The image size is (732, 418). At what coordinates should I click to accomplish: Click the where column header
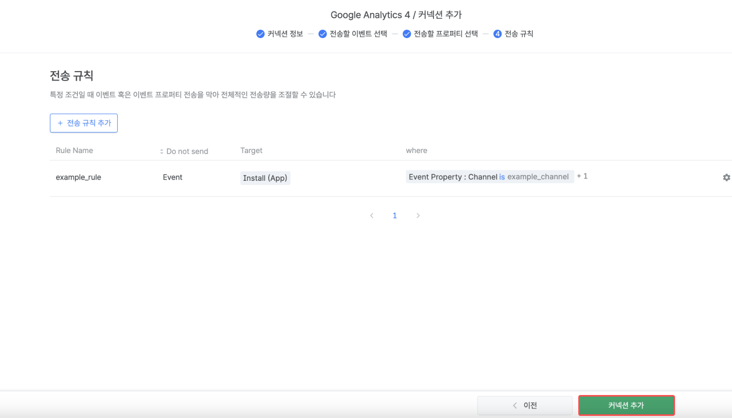pos(417,150)
